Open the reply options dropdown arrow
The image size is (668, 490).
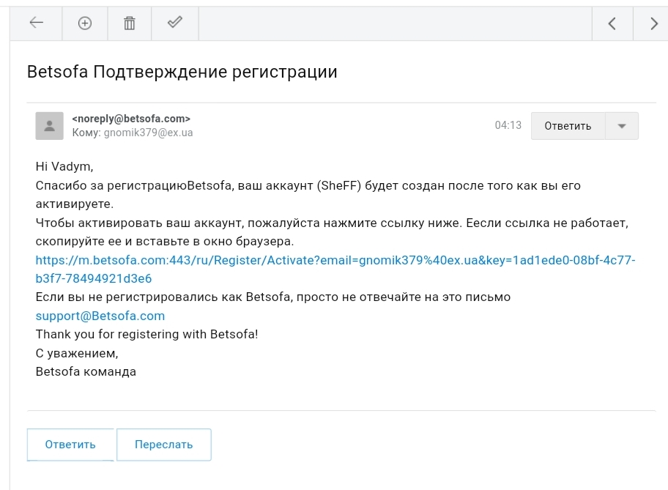coord(620,125)
